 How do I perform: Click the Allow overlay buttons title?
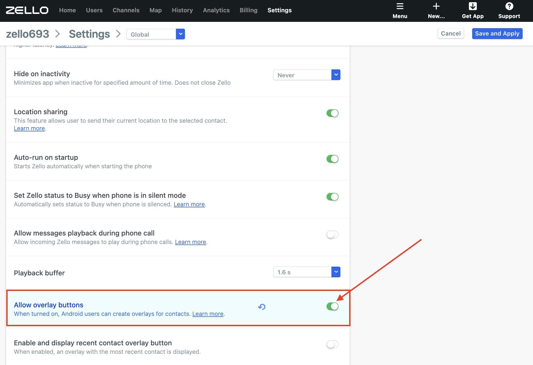(49, 305)
